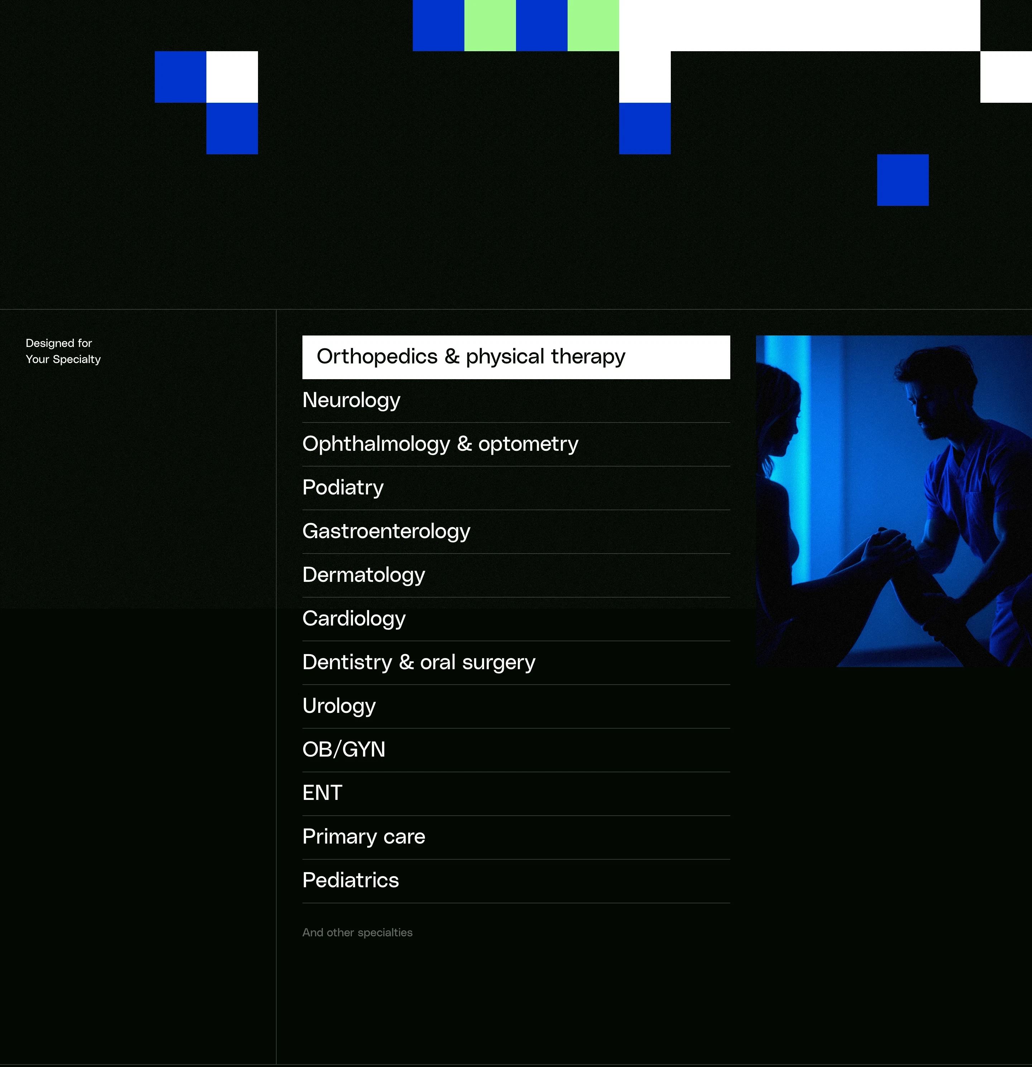The height and width of the screenshot is (1067, 1032).
Task: Open the Ophthalmology & optometry specialty
Action: [440, 444]
